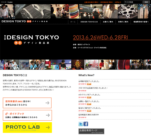Click the 検索 search button
Screen dimensions: 151x135
coord(146,2)
